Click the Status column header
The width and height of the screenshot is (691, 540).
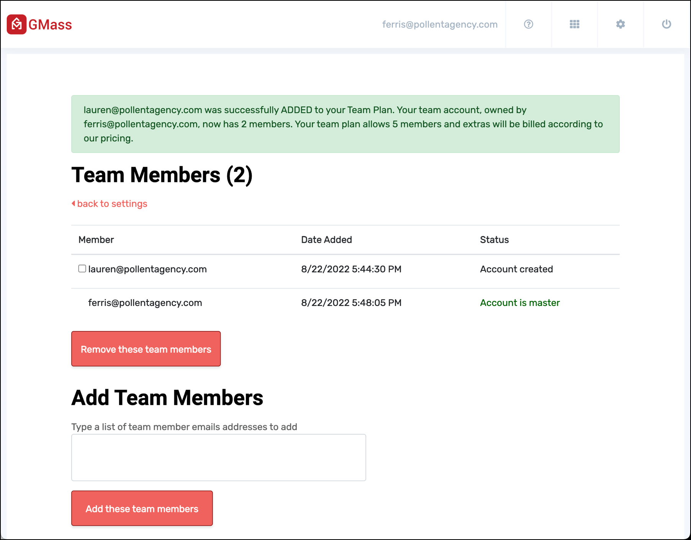(495, 240)
